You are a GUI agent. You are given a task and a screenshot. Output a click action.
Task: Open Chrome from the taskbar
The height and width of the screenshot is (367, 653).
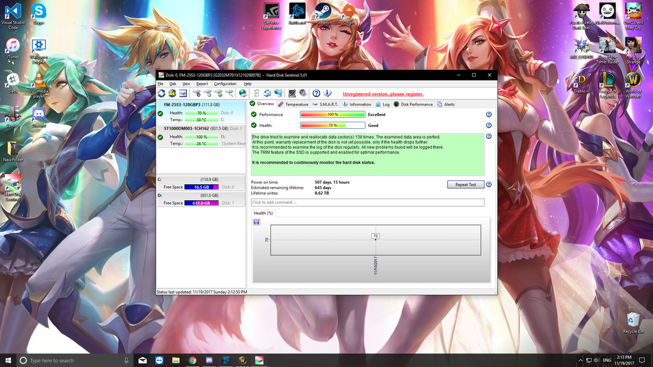(192, 361)
